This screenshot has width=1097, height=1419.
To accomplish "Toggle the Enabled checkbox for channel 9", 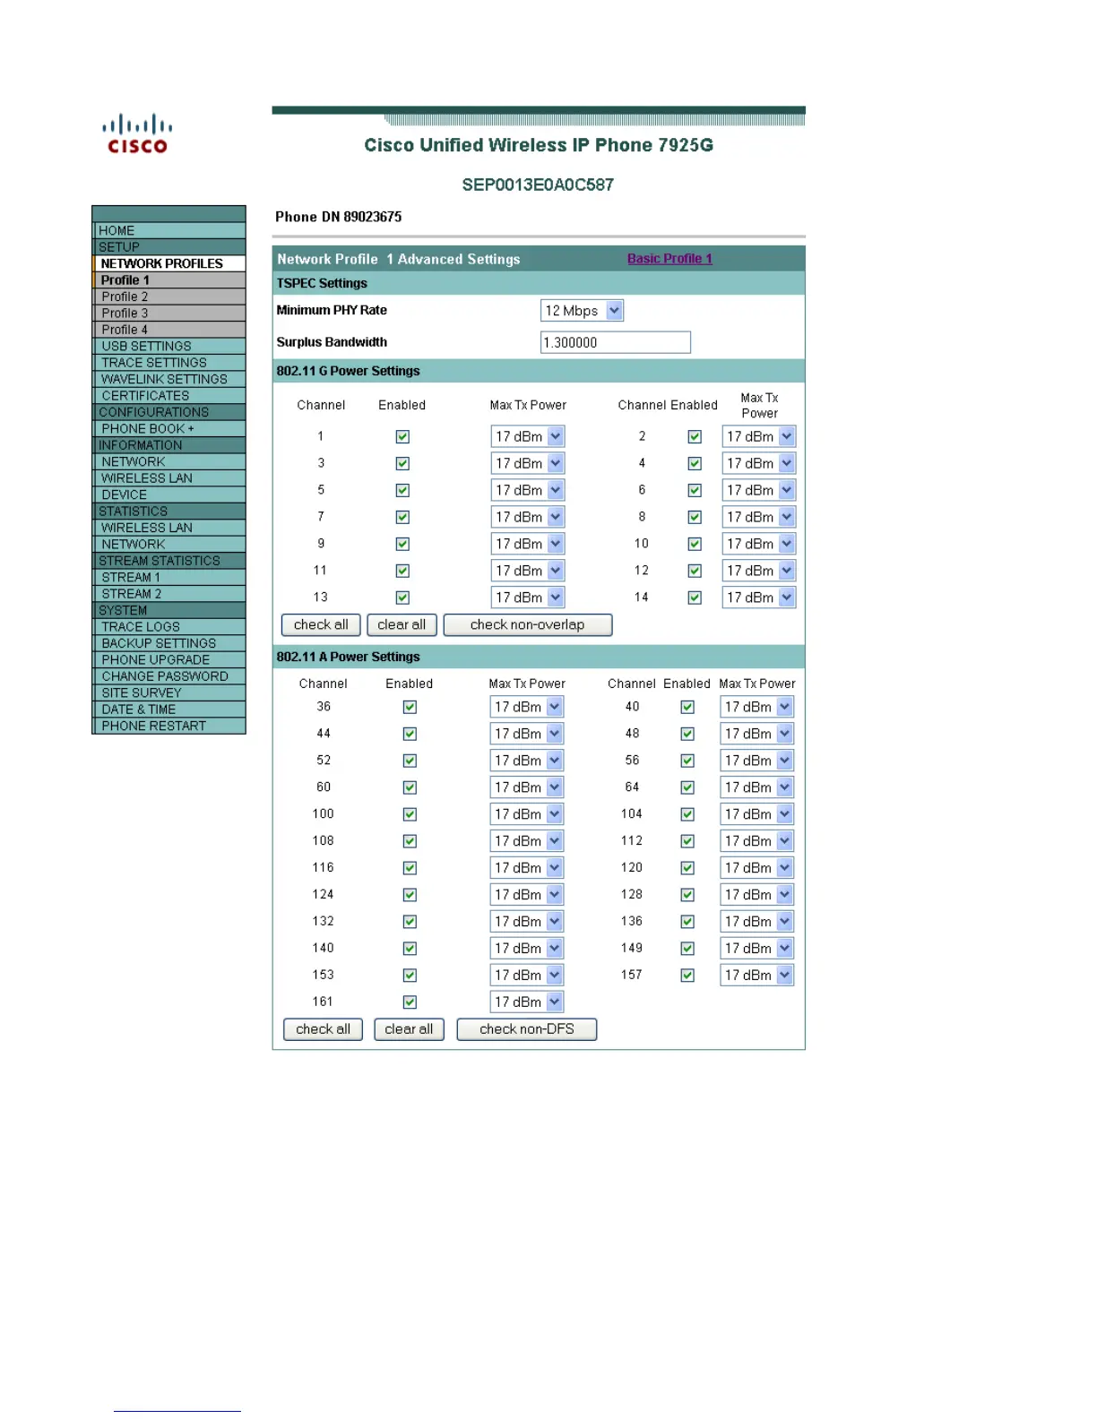I will 402,544.
